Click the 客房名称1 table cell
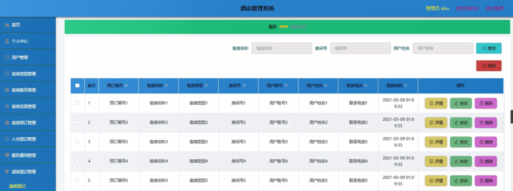 [x=158, y=103]
